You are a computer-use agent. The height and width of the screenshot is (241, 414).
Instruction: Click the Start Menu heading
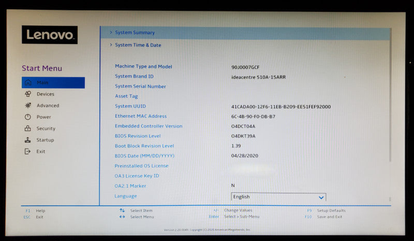pos(42,68)
